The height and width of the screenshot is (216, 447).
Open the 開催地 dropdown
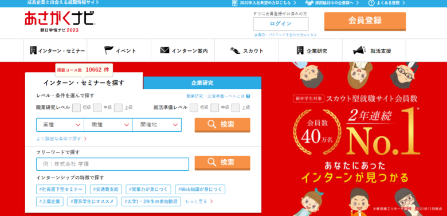coord(157,125)
